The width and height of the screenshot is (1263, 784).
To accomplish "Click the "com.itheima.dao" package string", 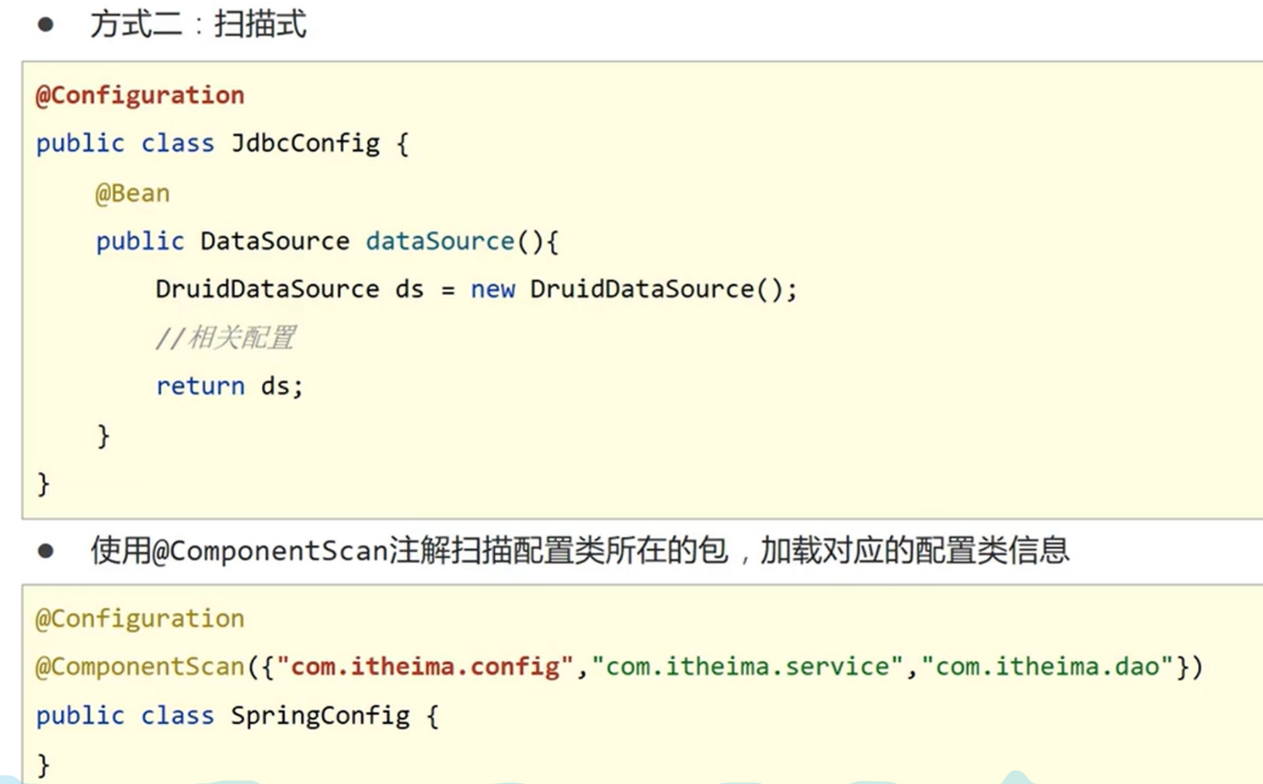I will pos(1047,667).
